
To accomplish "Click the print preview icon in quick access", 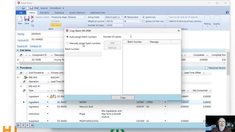I will tap(23, 8).
